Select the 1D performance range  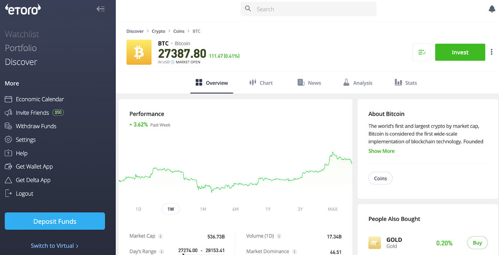(138, 209)
